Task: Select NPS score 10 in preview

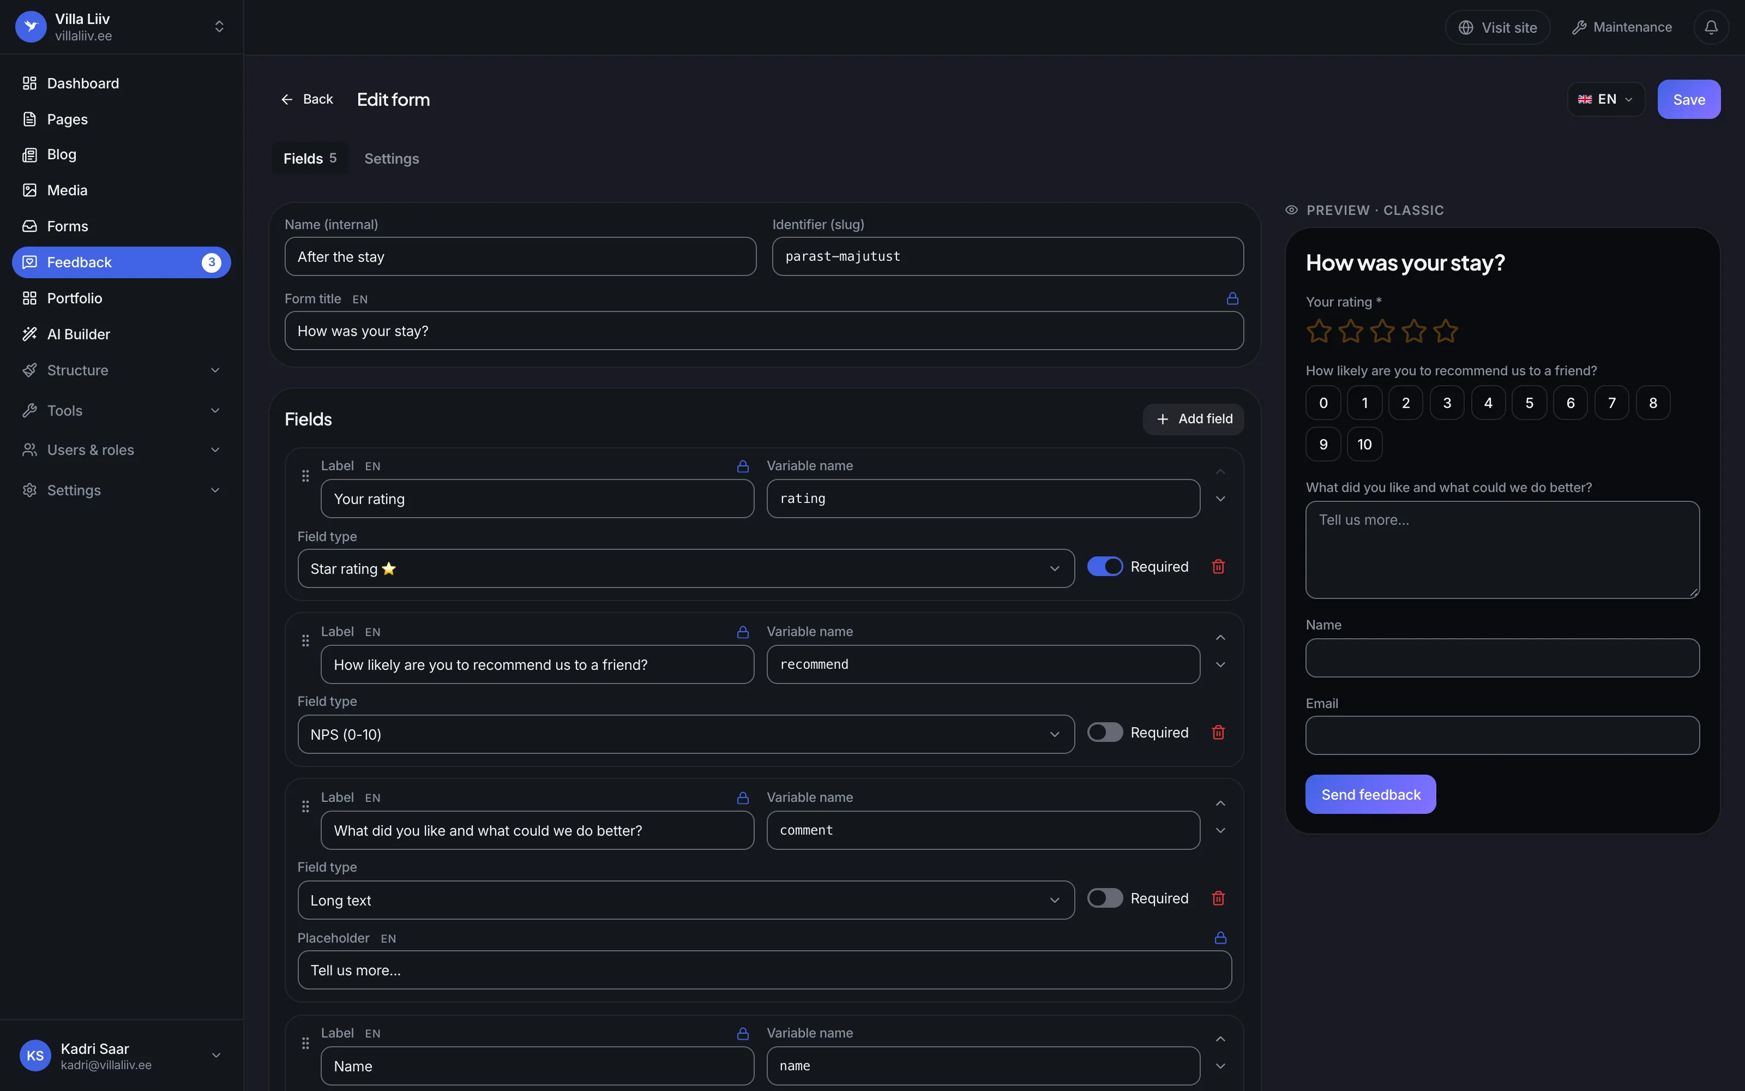Action: click(x=1364, y=445)
